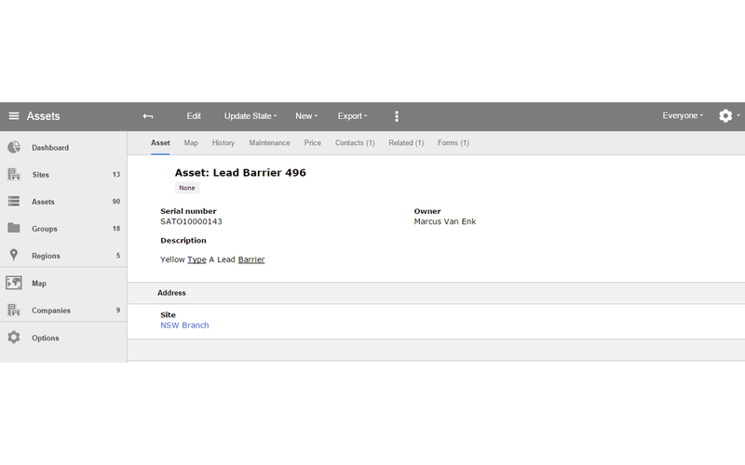The height and width of the screenshot is (465, 745).
Task: Click the Assets list icon in sidebar
Action: pos(14,201)
